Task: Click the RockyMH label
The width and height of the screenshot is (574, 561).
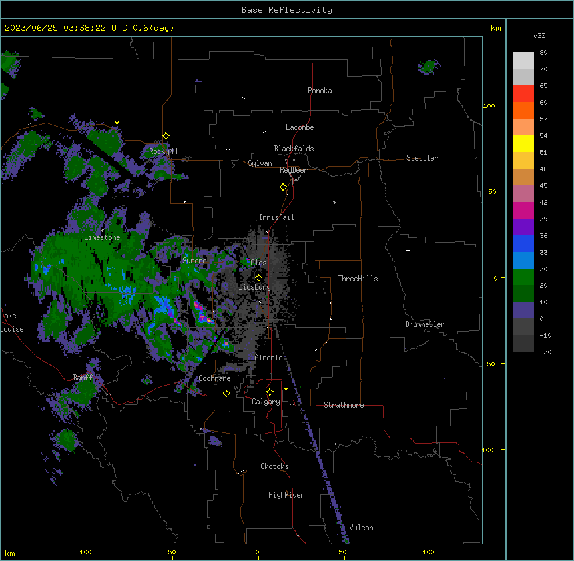Action: [x=163, y=151]
